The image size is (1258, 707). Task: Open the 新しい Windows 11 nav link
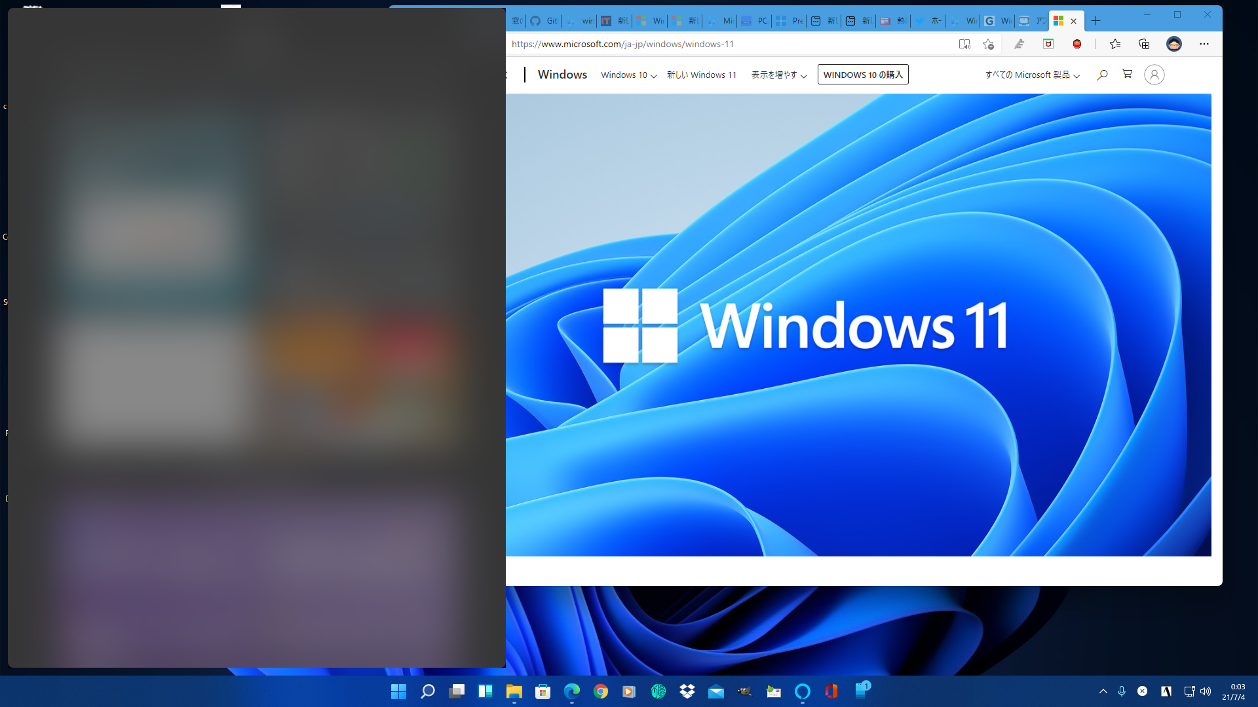click(702, 75)
